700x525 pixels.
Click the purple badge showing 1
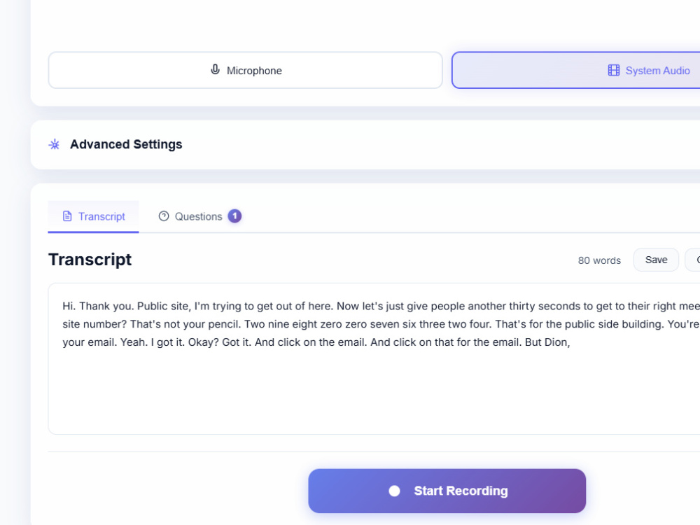234,216
